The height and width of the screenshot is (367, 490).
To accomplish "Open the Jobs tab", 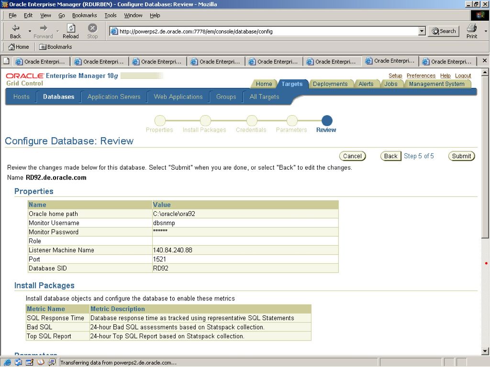I will tap(390, 84).
